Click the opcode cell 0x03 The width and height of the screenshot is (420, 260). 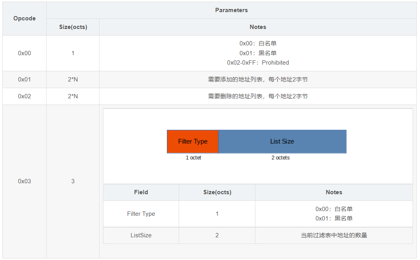click(x=24, y=181)
